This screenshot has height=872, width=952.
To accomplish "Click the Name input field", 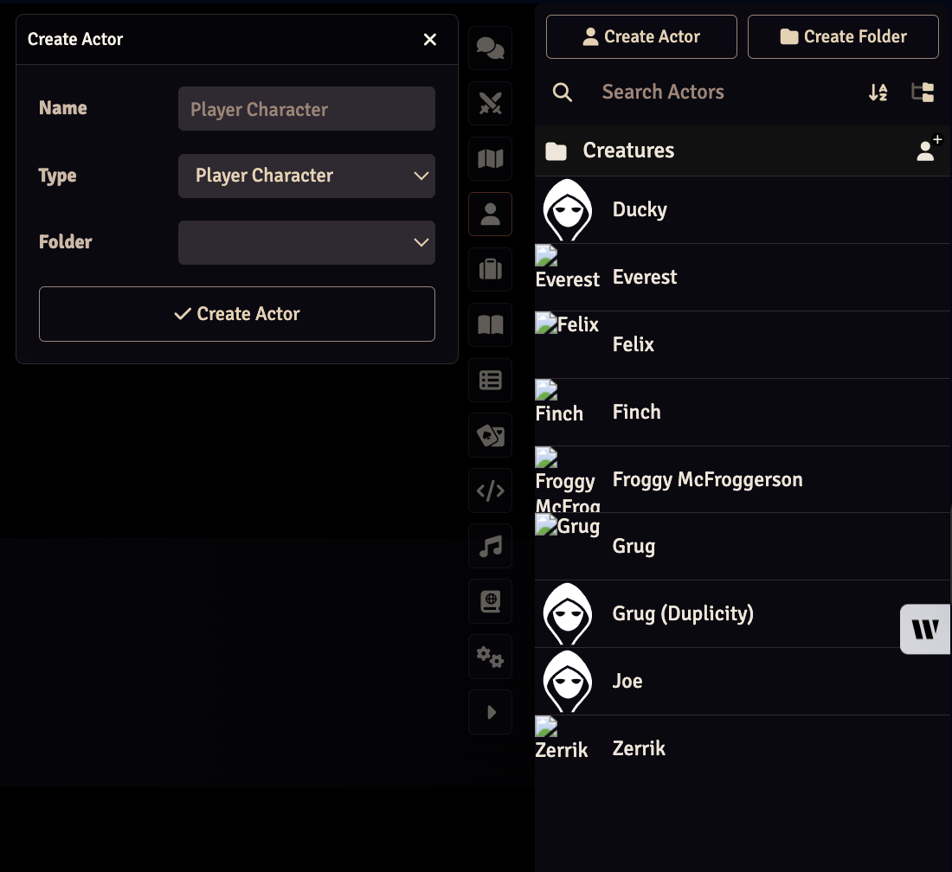I will [x=306, y=109].
